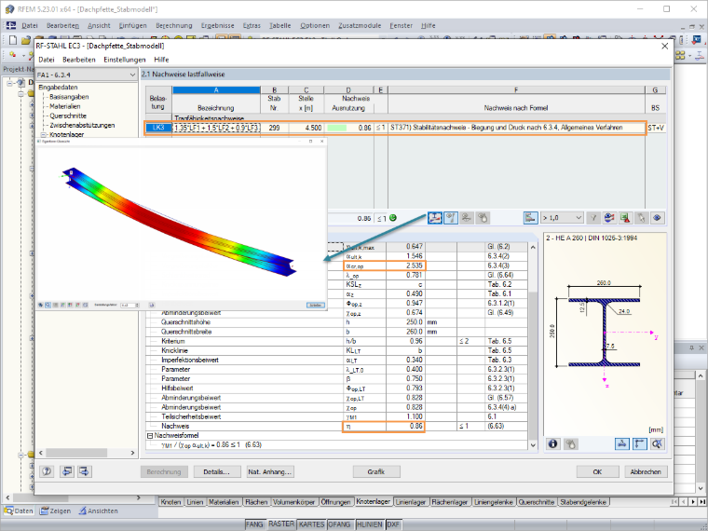Click the Nat. Anhang... button
The image size is (708, 531).
pyautogui.click(x=270, y=472)
